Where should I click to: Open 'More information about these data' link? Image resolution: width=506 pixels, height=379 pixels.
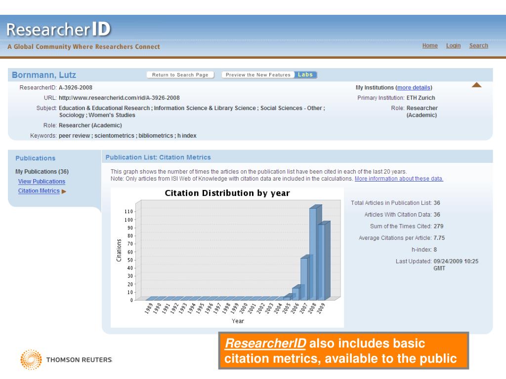pyautogui.click(x=399, y=179)
